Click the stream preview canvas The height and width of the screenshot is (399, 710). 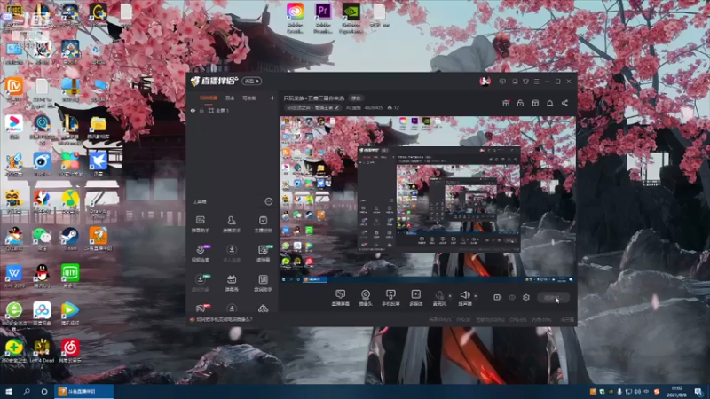point(428,200)
